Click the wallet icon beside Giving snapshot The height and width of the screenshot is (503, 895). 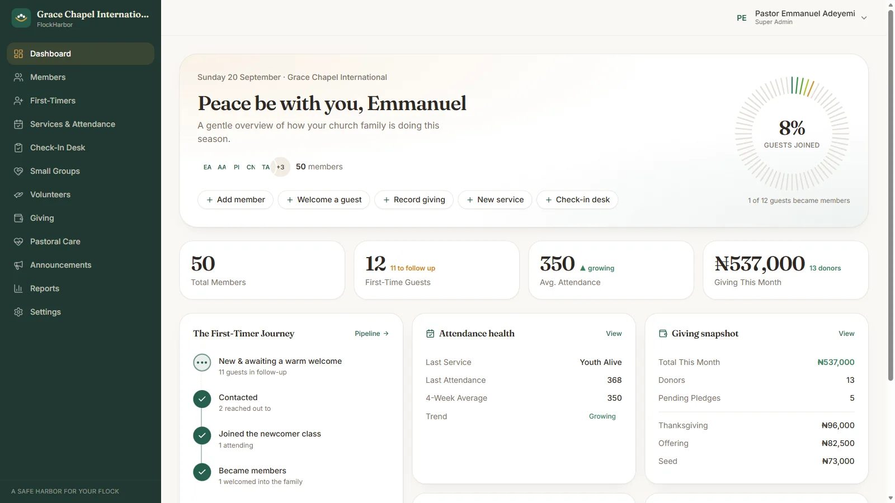(x=663, y=334)
